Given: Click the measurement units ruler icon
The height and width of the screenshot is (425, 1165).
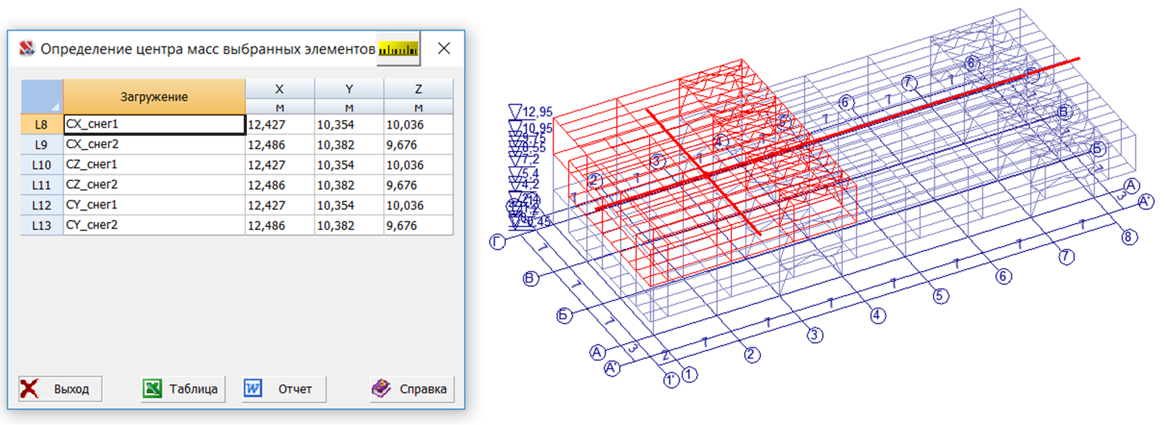Looking at the screenshot, I should [x=399, y=49].
